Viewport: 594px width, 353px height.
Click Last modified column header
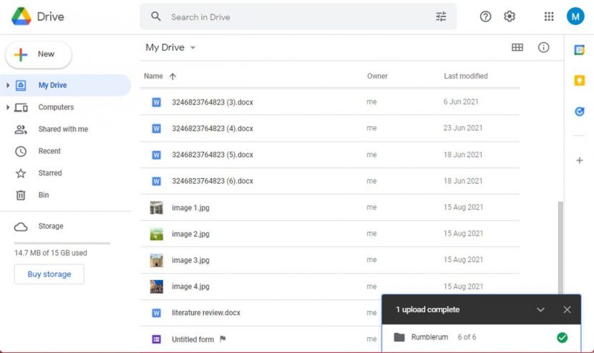pyautogui.click(x=466, y=76)
